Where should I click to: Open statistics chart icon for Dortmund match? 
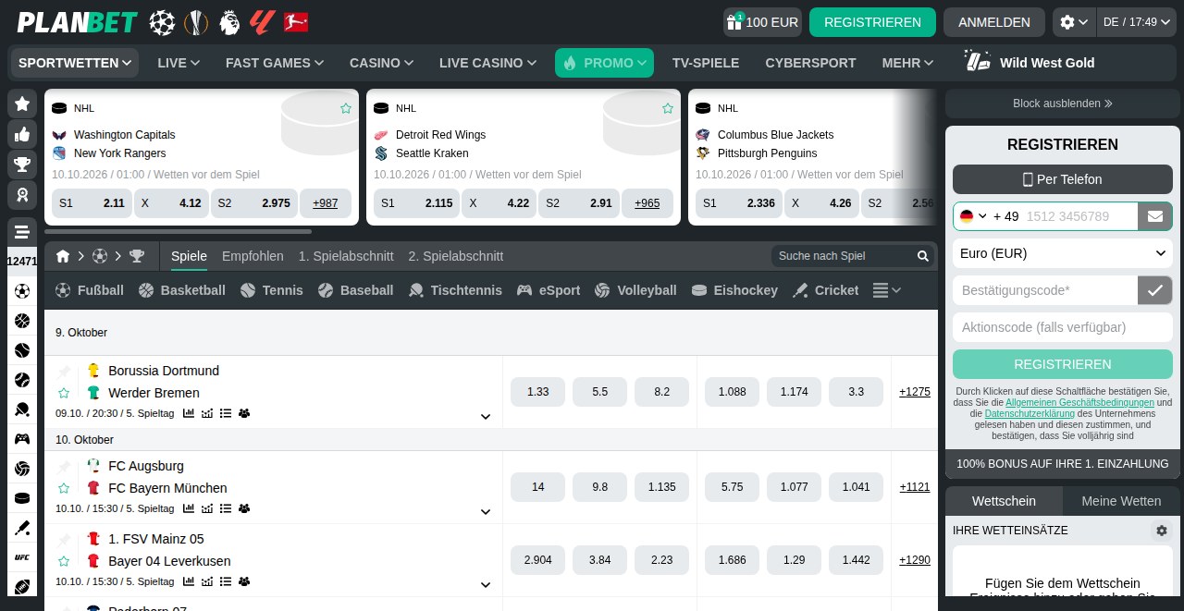189,413
